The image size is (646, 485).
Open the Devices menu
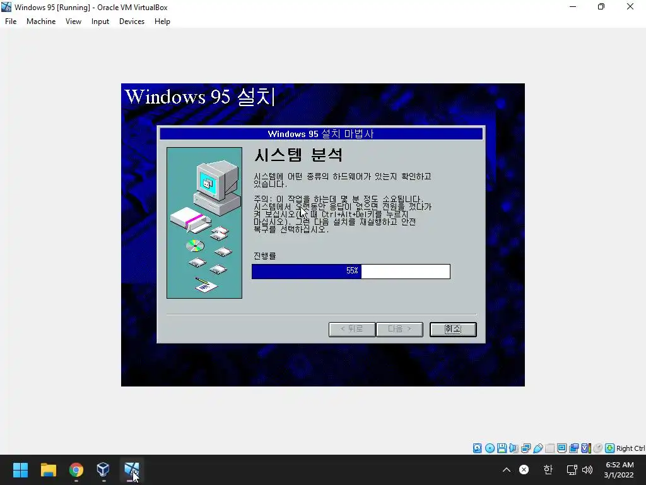pyautogui.click(x=132, y=21)
